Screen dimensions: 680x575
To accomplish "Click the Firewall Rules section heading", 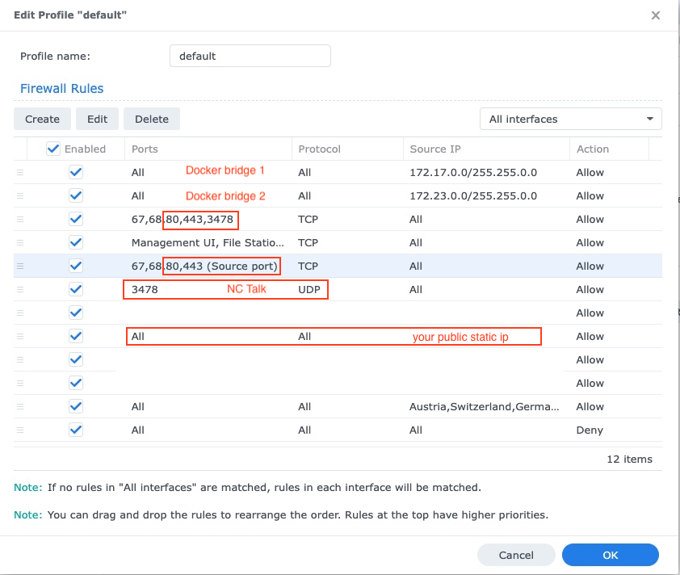I will point(61,89).
